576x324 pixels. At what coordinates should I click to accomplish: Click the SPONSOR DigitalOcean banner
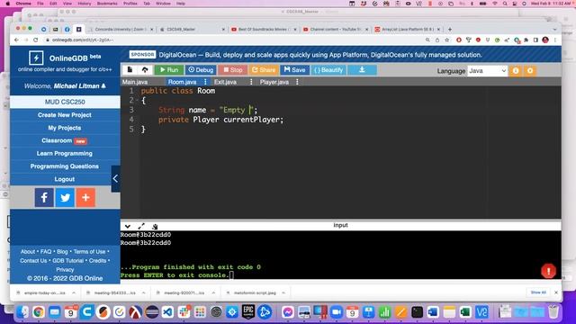pyautogui.click(x=306, y=55)
